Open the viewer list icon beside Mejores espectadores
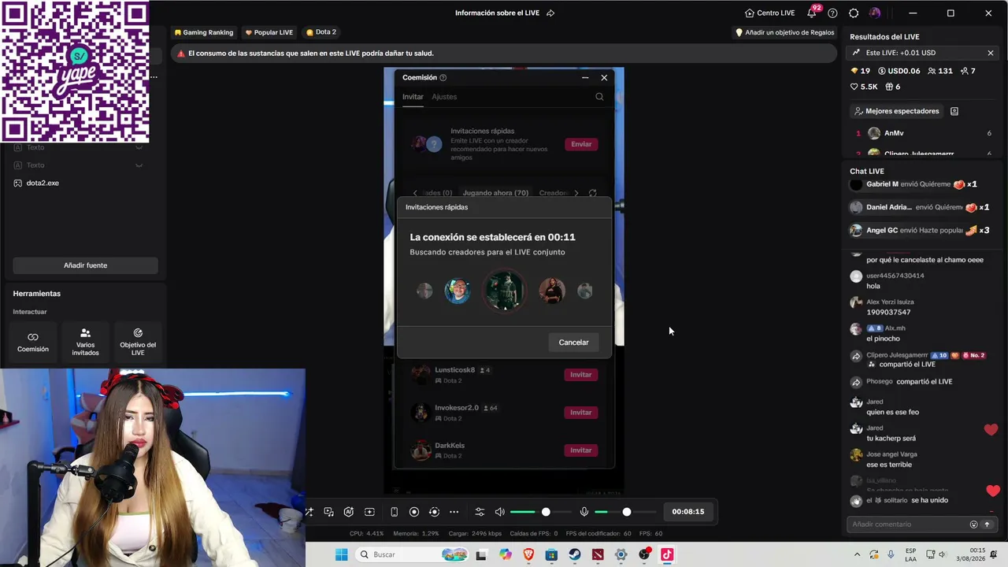This screenshot has width=1008, height=567. tap(954, 111)
